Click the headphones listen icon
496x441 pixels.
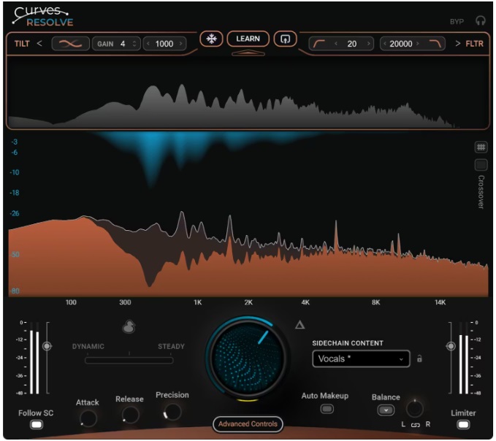(x=481, y=21)
